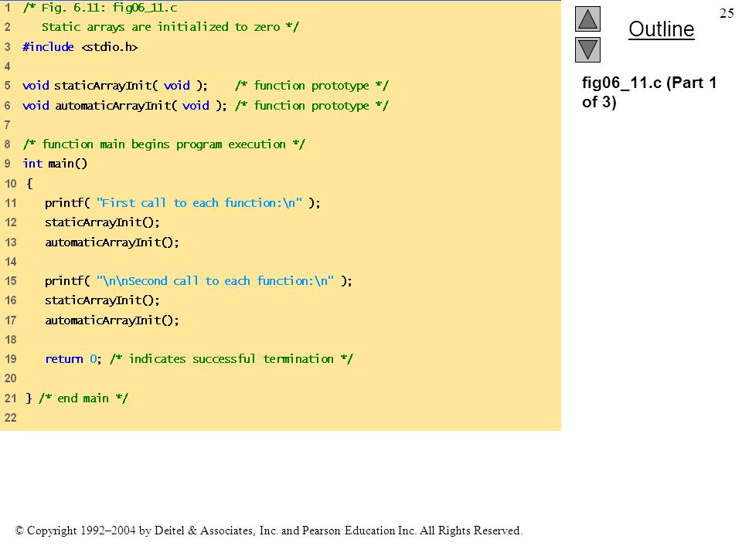
Task: Click the '#include <stdio.h>' line
Action: (x=80, y=47)
